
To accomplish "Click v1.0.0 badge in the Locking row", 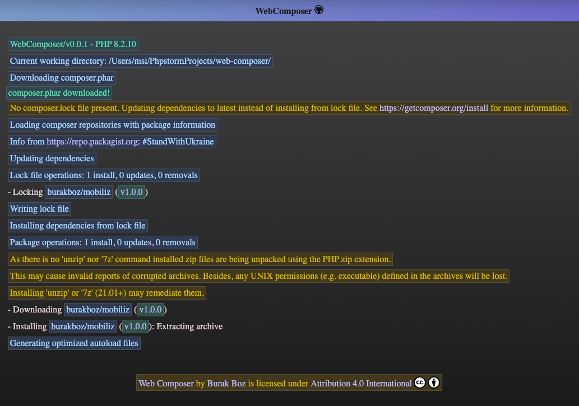I will pyautogui.click(x=132, y=192).
